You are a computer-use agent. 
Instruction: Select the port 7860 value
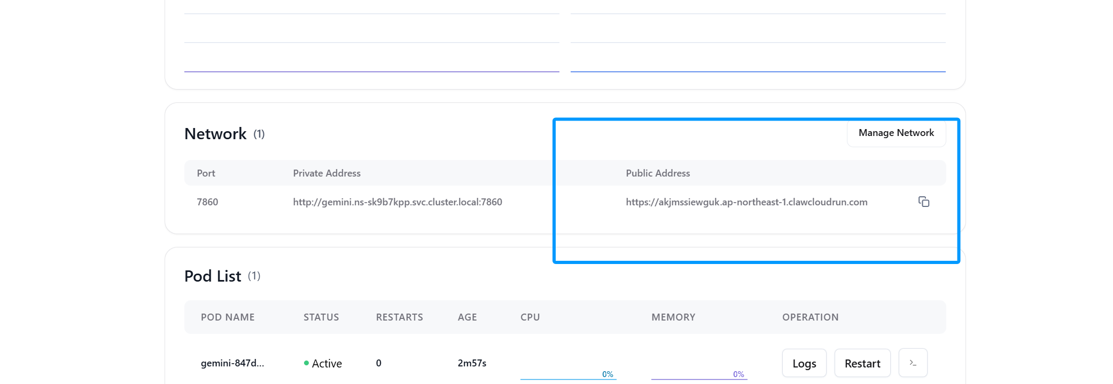tap(207, 202)
